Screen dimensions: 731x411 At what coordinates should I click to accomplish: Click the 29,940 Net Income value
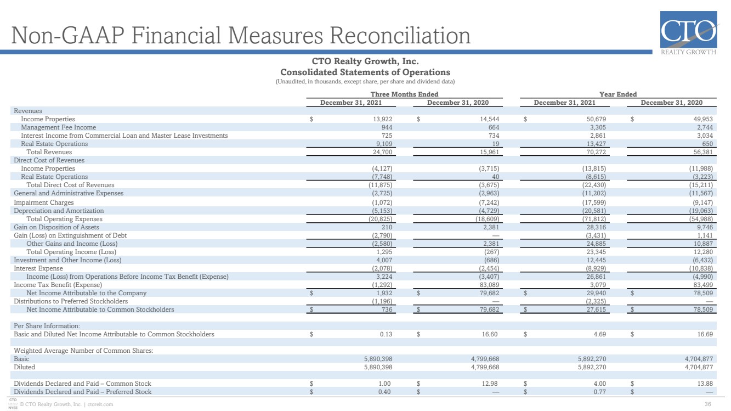pos(596,293)
